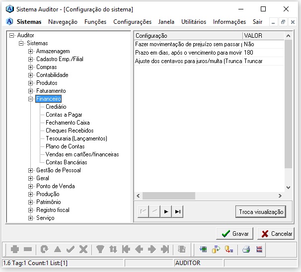Screen dimensions: 301x272
Task: Select Cheques Recebidos tree item
Action: tap(70, 131)
